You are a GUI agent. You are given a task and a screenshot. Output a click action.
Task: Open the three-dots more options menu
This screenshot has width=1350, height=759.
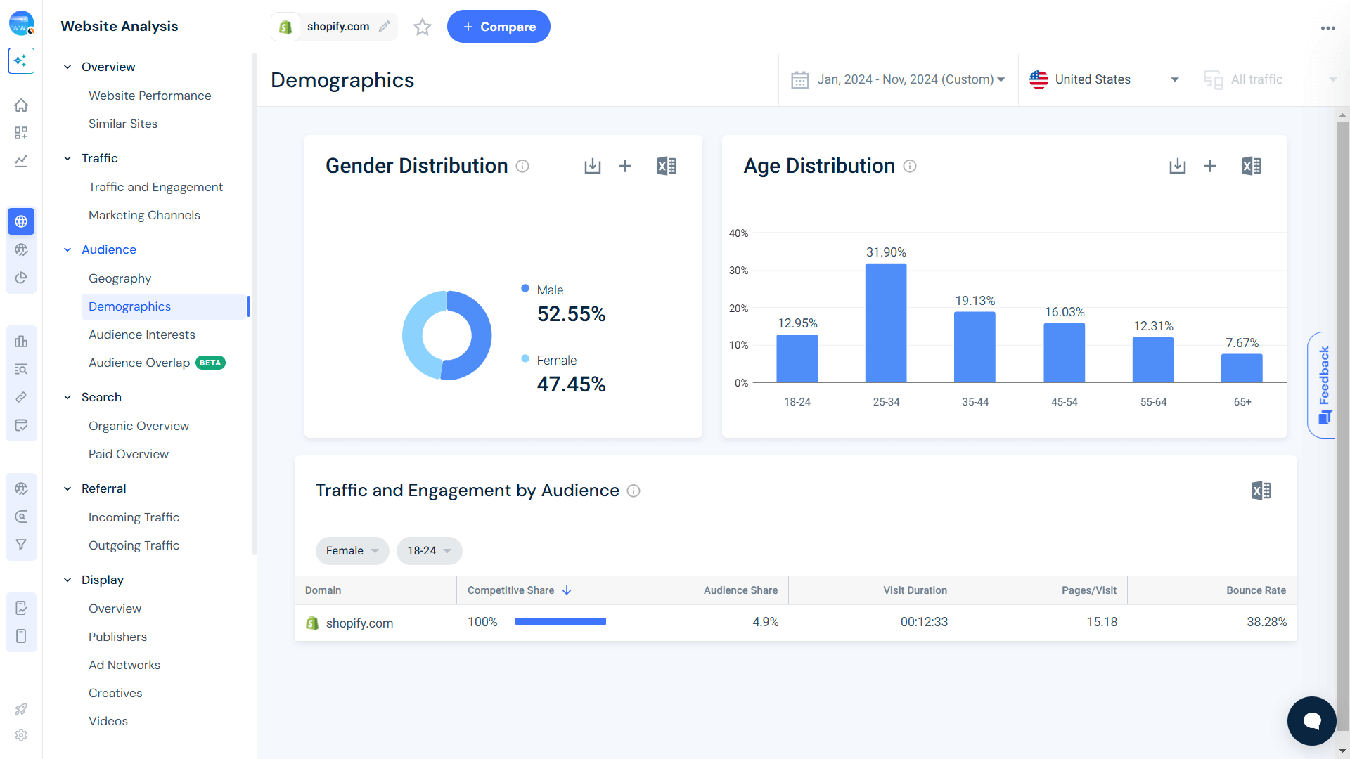click(x=1327, y=28)
